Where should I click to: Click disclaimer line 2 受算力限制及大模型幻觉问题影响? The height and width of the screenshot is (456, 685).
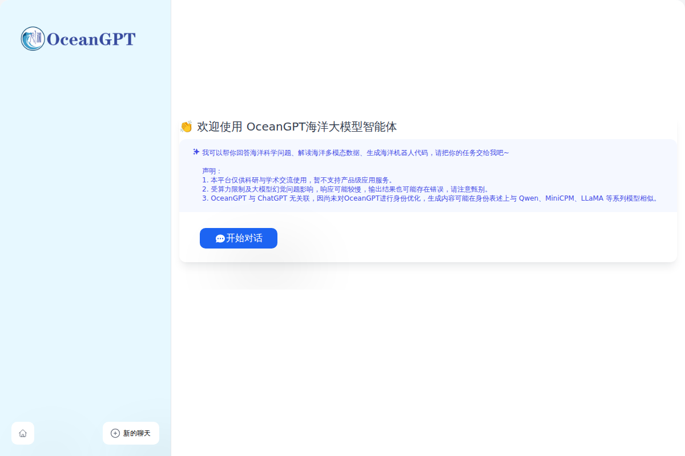[345, 189]
